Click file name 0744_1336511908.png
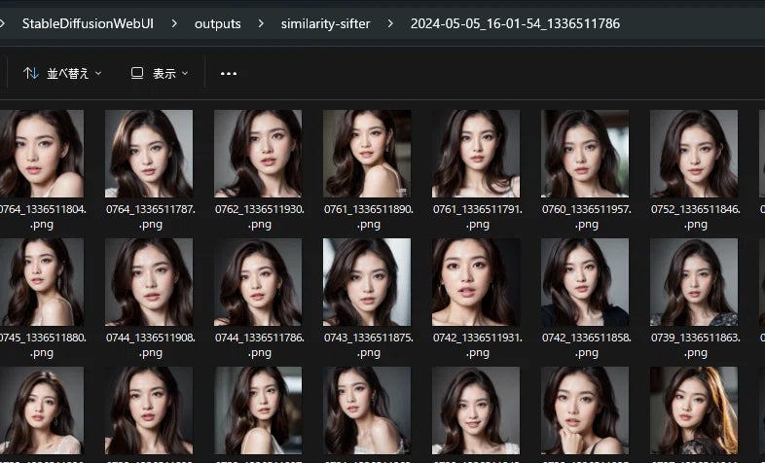This screenshot has height=463, width=765. click(x=151, y=345)
